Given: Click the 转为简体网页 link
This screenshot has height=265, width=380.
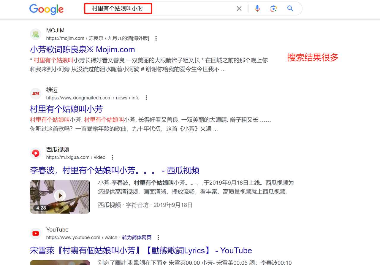Looking at the screenshot, I should (x=137, y=237).
